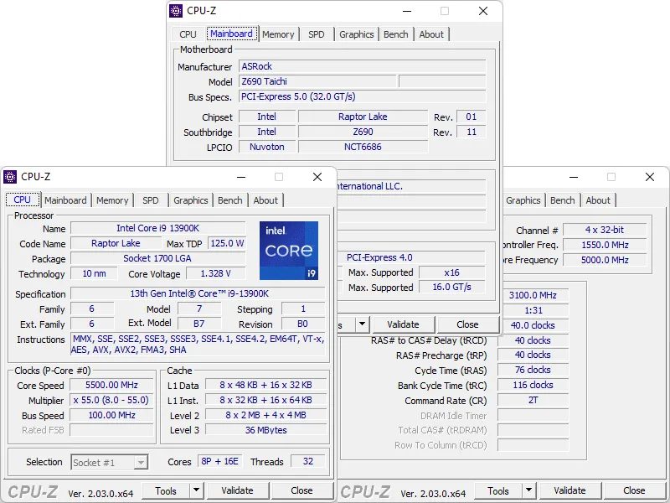
Task: Click the Intel Core i9 logo badge
Action: pos(289,251)
